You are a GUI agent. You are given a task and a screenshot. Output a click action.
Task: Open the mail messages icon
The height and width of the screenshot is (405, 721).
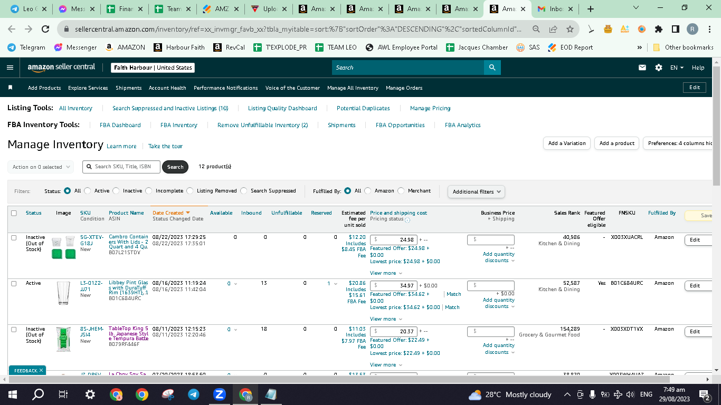(642, 67)
